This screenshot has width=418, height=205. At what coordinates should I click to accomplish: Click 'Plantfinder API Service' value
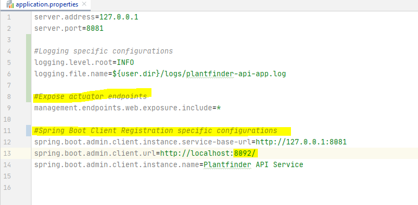(254, 164)
